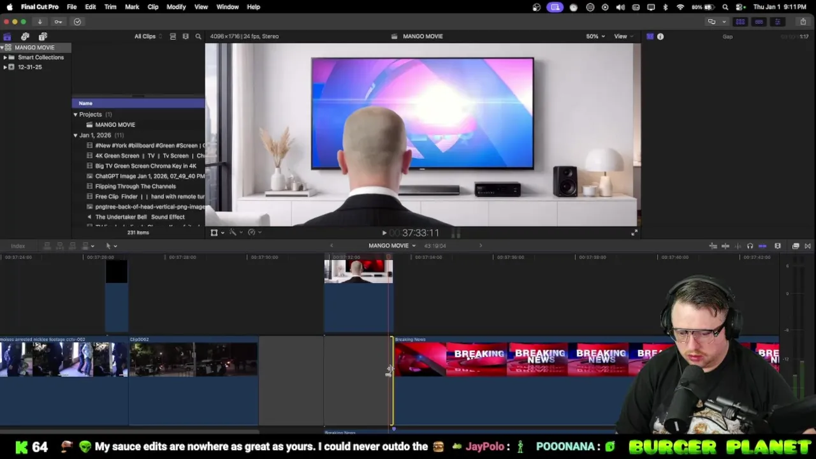
Task: Open the Mark menu
Action: coord(132,7)
